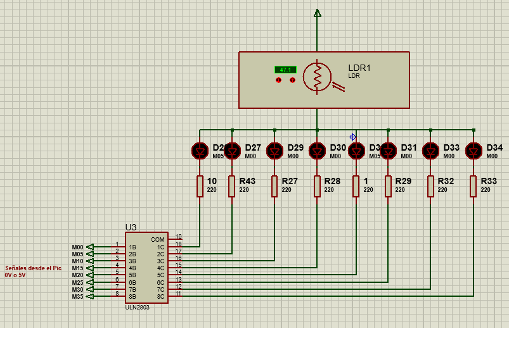The width and height of the screenshot is (509, 343).
Task: Select the 'Señales desde el Pic' note text
Action: click(33, 268)
